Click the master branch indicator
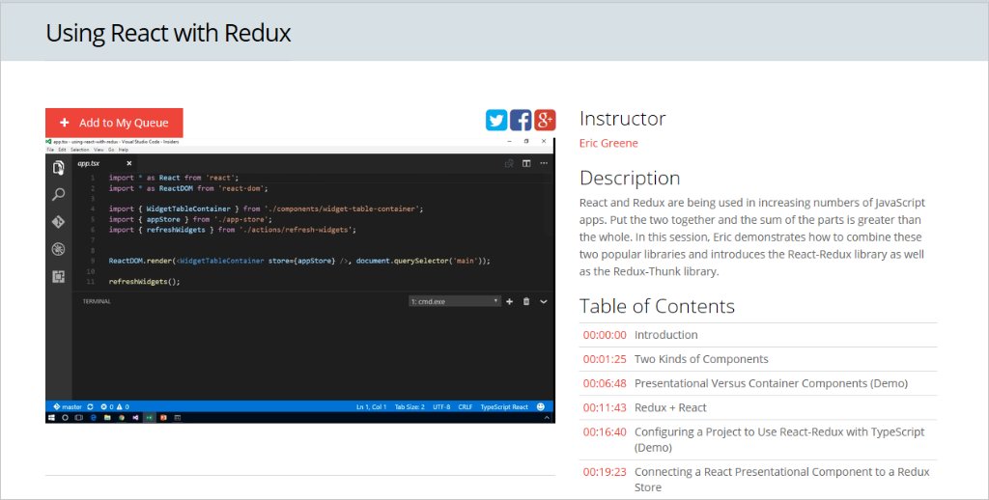This screenshot has width=989, height=500. [68, 406]
